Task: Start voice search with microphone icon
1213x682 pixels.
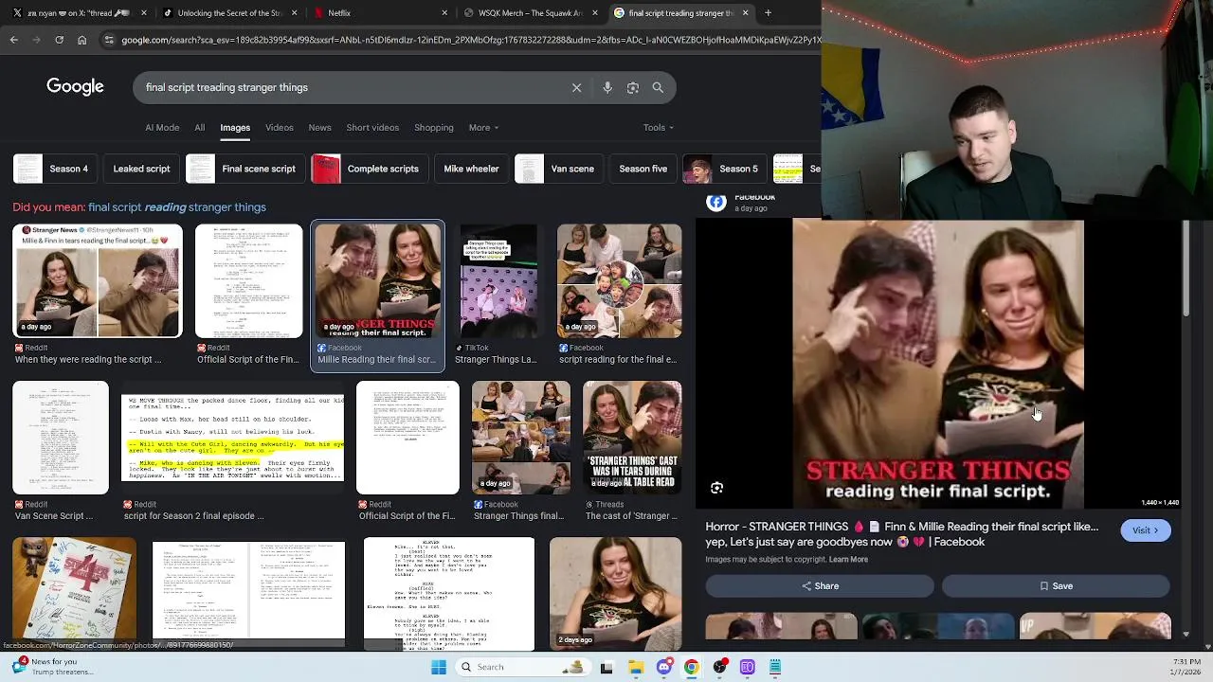Action: [607, 87]
